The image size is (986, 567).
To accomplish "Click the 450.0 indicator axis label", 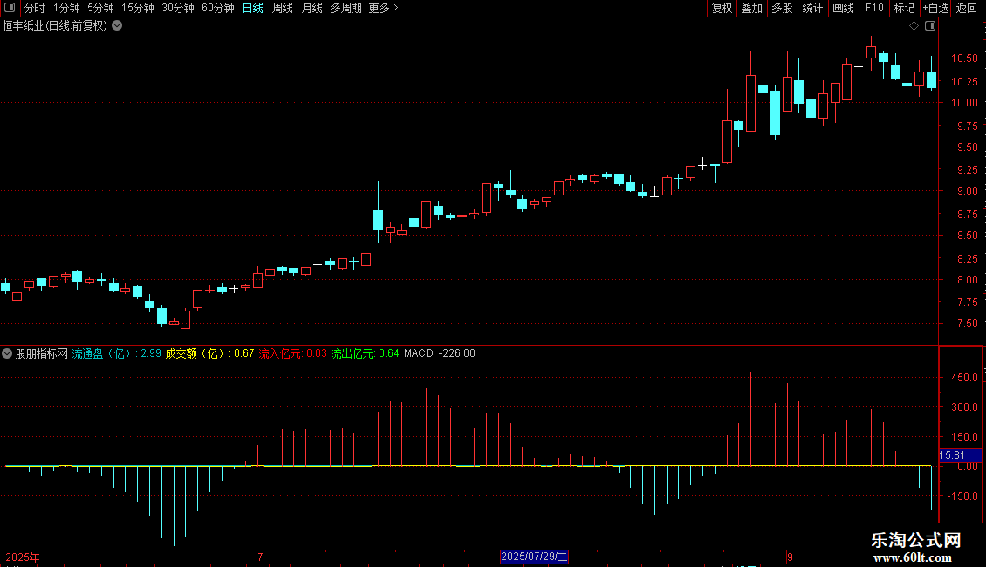I will point(964,378).
